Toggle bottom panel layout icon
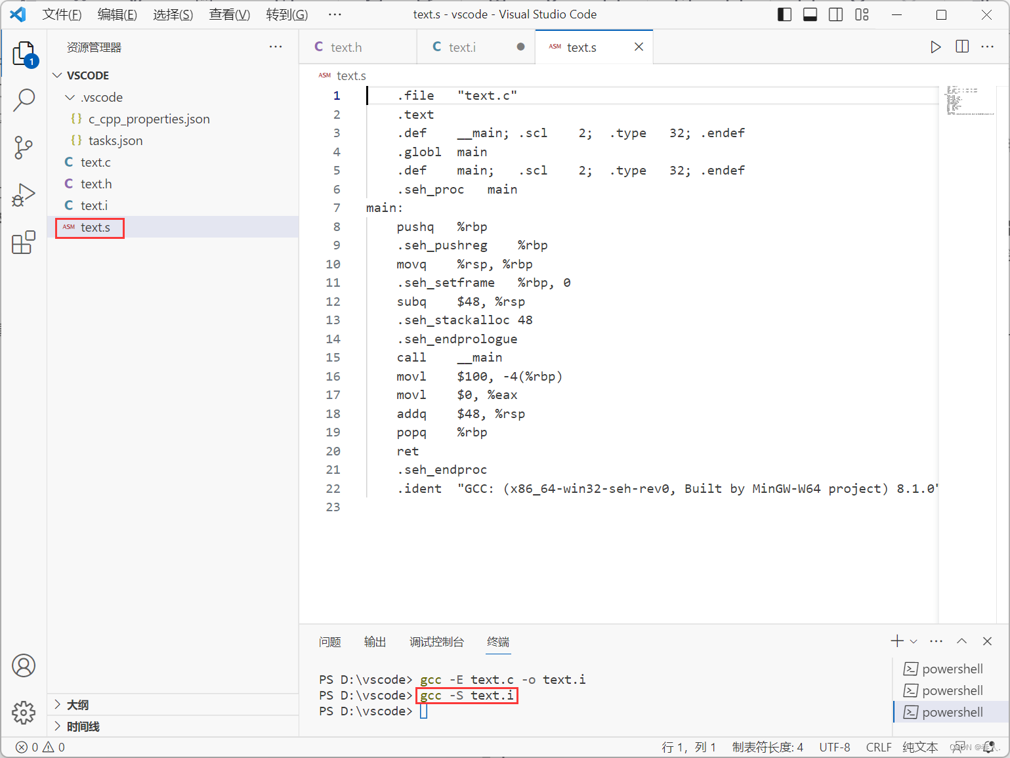The image size is (1010, 758). (810, 14)
